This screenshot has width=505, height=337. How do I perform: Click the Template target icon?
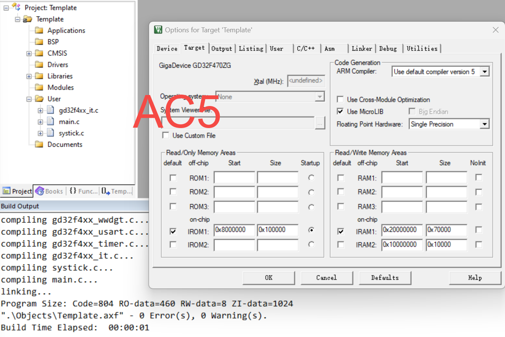(27, 19)
